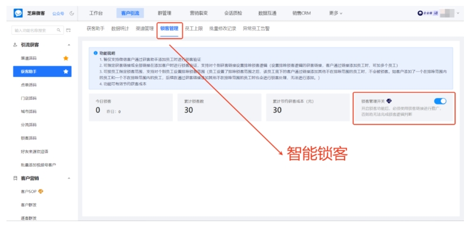Open the 更多 dropdown in top navigation
The image size is (471, 227).
(336, 13)
